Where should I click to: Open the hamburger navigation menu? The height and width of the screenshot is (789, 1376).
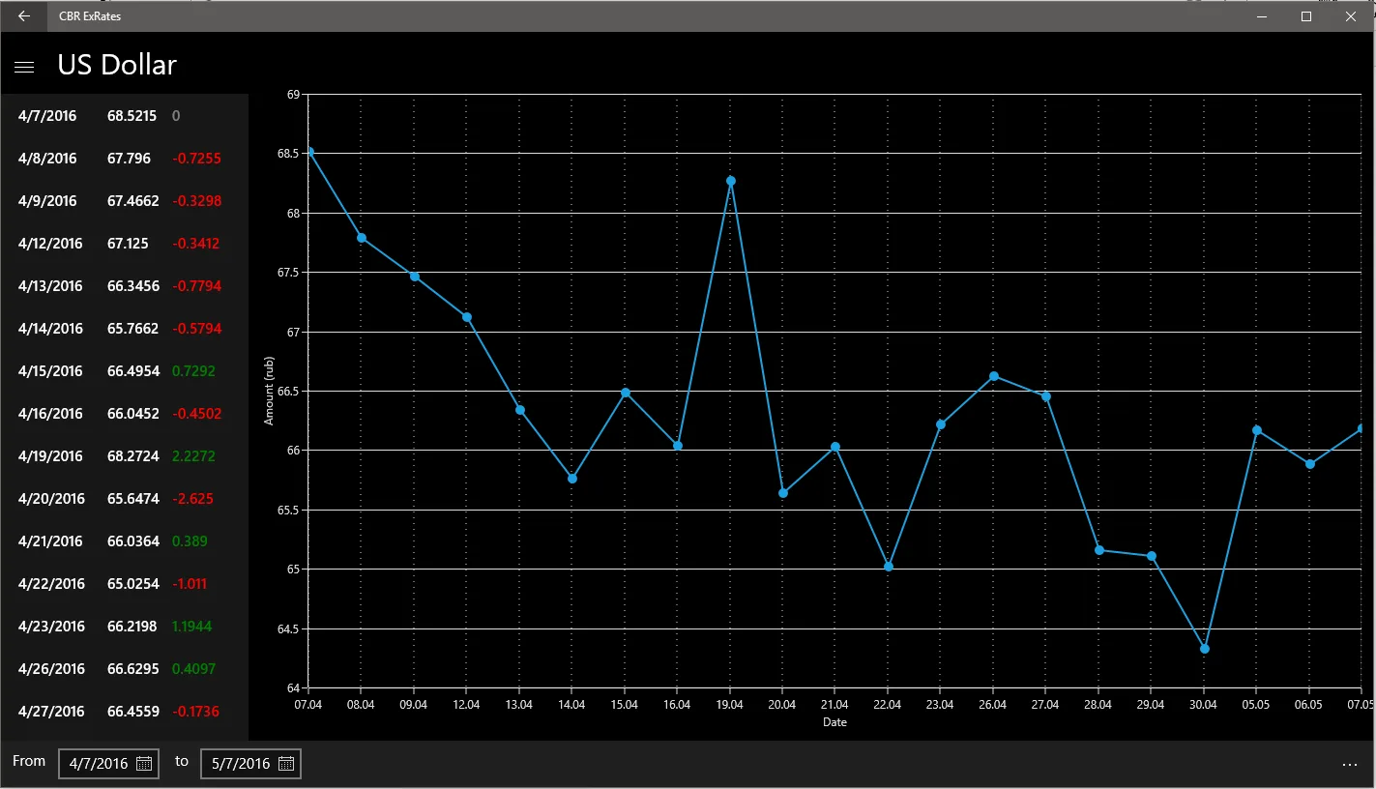[x=24, y=66]
